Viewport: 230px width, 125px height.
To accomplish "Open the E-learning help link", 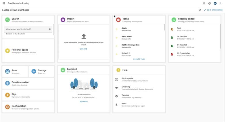I will (x=139, y=88).
